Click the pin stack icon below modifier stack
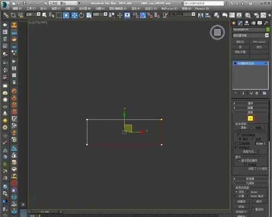The height and width of the screenshot is (217, 272). pos(235,93)
